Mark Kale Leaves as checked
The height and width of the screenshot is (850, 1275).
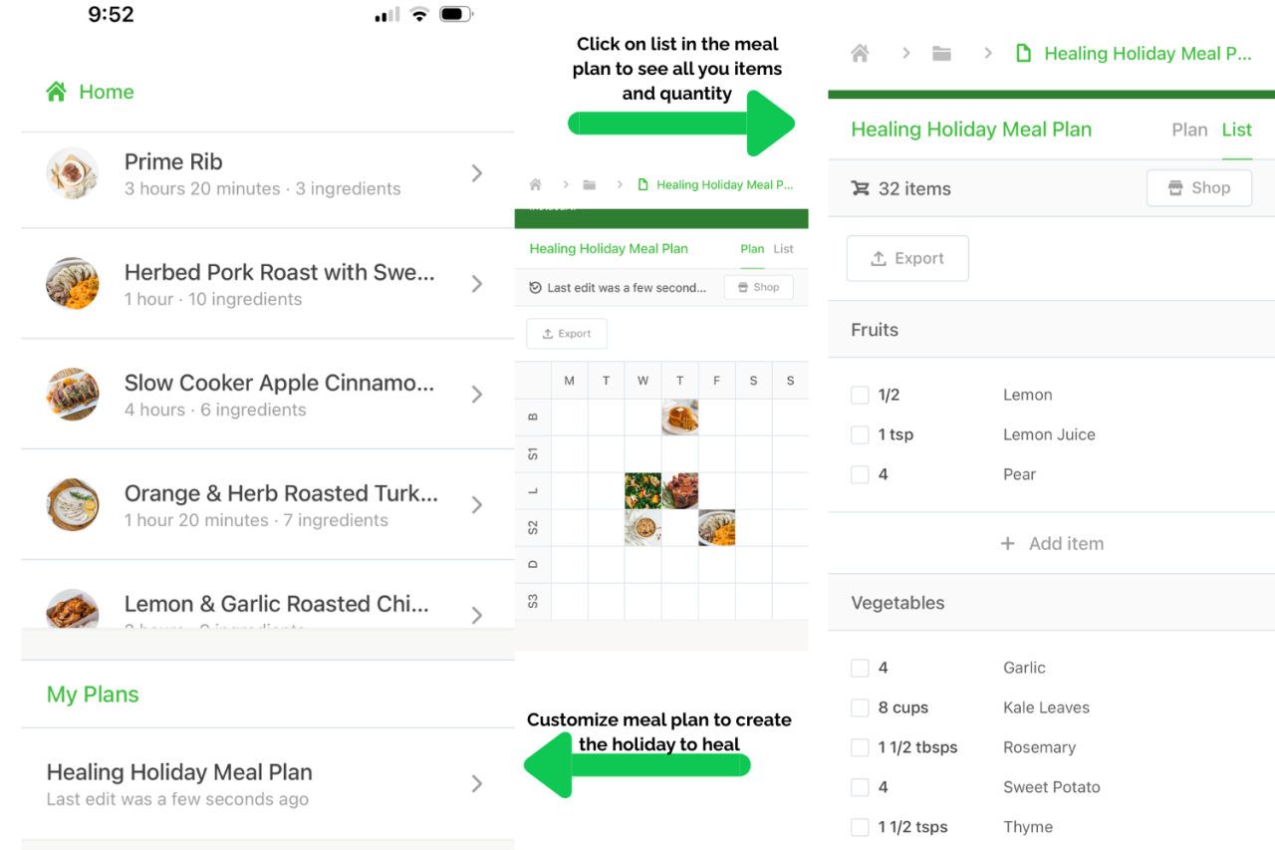point(860,708)
